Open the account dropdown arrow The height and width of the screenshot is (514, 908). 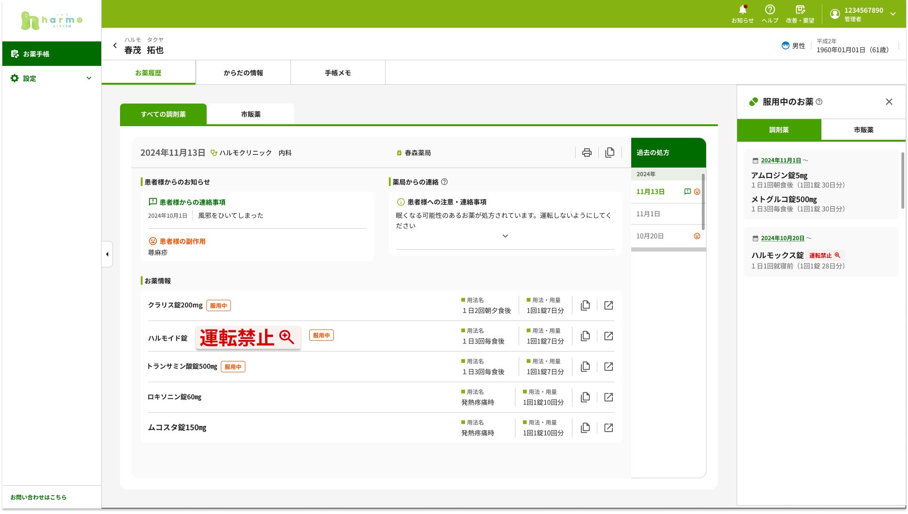pyautogui.click(x=892, y=14)
